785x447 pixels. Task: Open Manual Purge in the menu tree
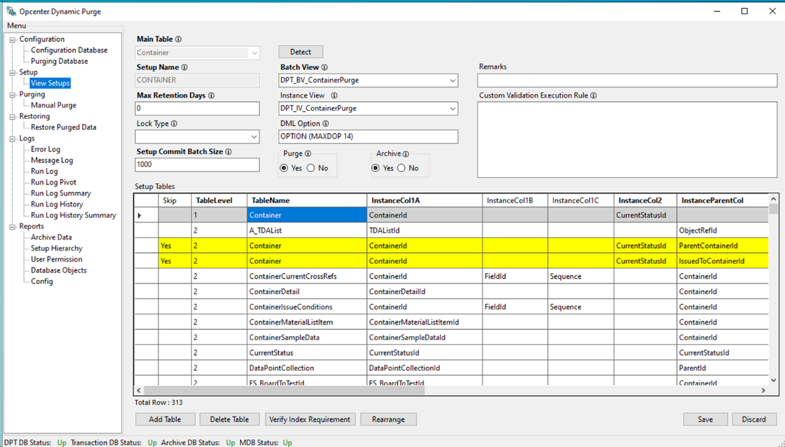tap(53, 105)
